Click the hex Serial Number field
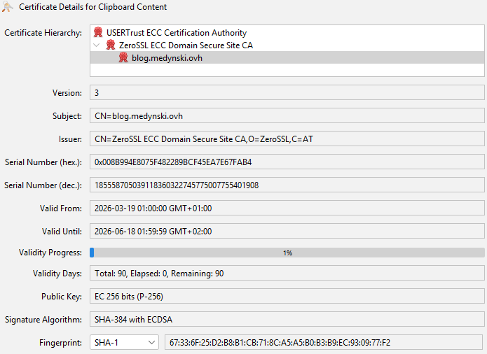Viewport: 487px width, 354px height. pos(287,162)
